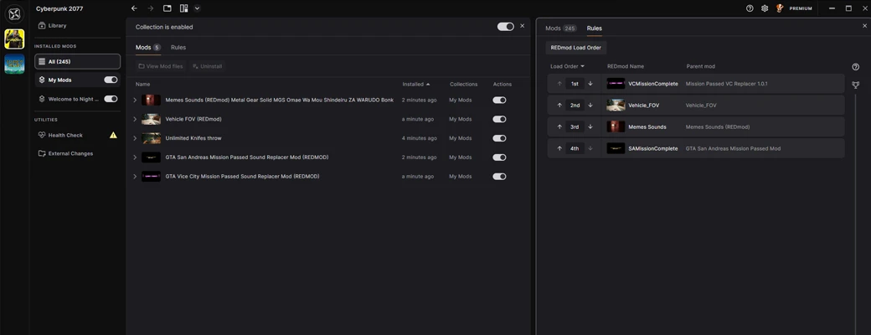Open the settings gear icon
Viewport: 871px width, 335px height.
pyautogui.click(x=765, y=8)
